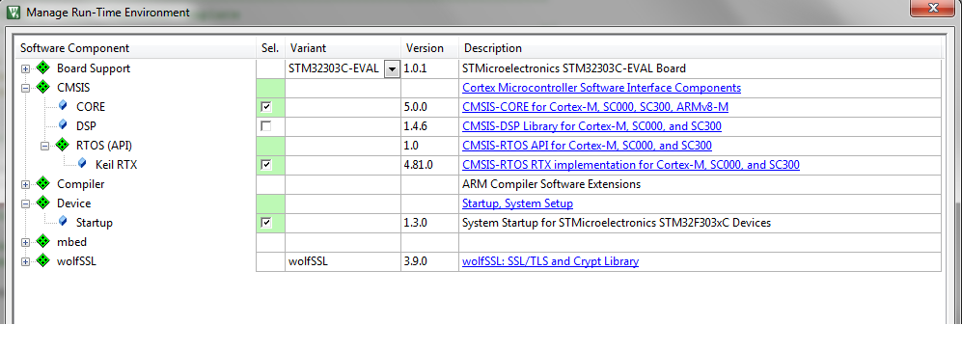The height and width of the screenshot is (352, 962).
Task: Click STMicroelectronics STM32303C-EVAL Board description
Action: [x=574, y=68]
